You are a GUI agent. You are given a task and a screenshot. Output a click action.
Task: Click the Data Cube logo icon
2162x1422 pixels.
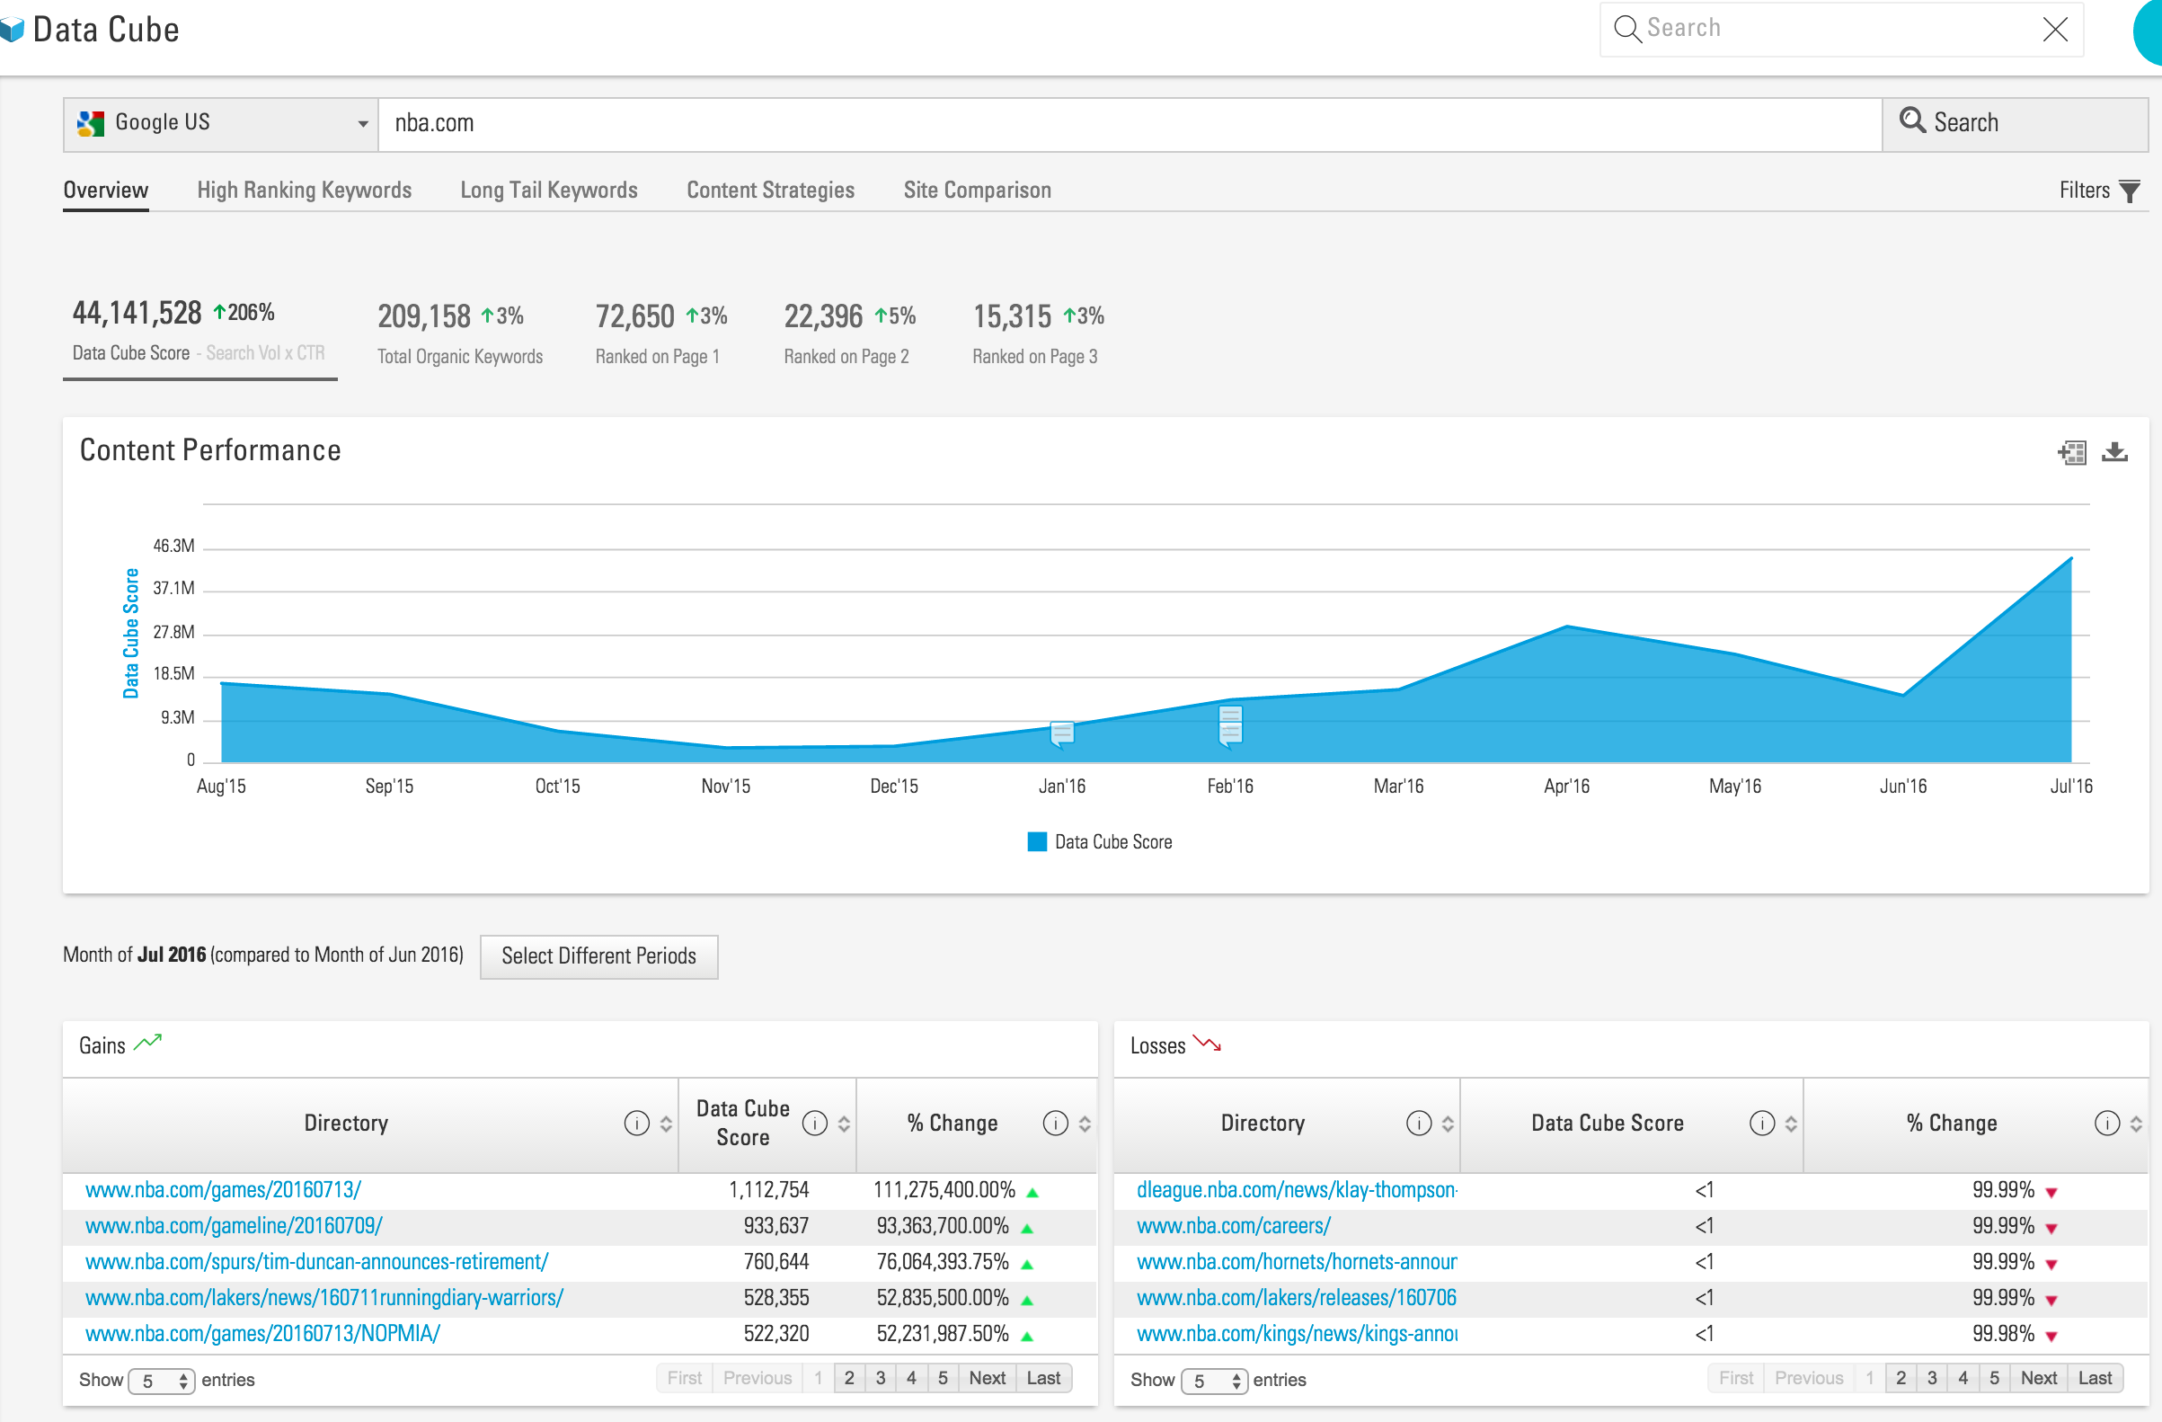pos(13,27)
